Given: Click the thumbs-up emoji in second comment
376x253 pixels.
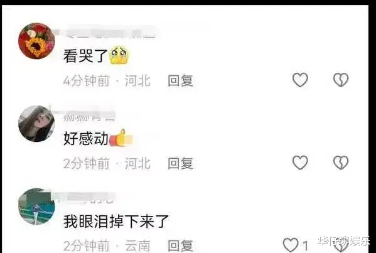Looking at the screenshot, I should pos(121,138).
